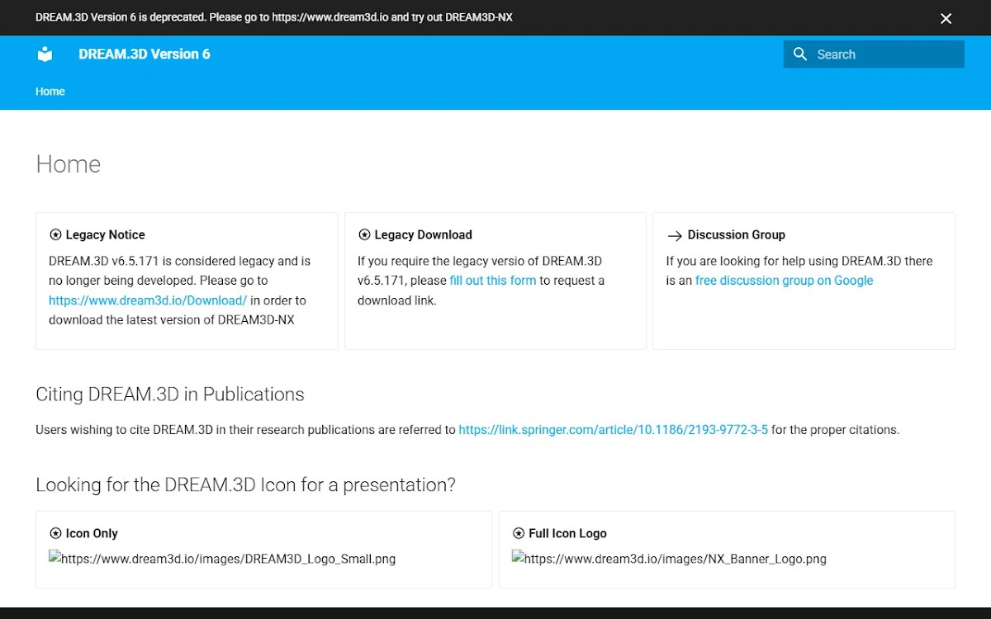The image size is (991, 619).
Task: Open the dream3d.io/Download link
Action: pyautogui.click(x=148, y=300)
